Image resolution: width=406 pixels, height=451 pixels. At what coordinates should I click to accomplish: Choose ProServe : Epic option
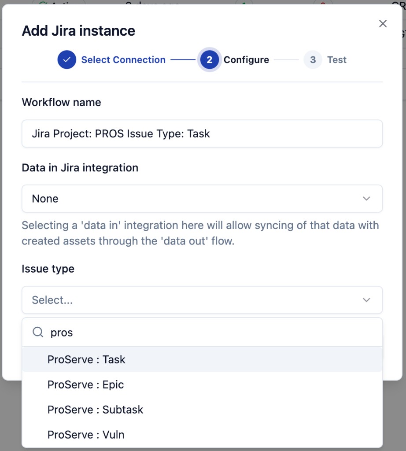(x=202, y=384)
